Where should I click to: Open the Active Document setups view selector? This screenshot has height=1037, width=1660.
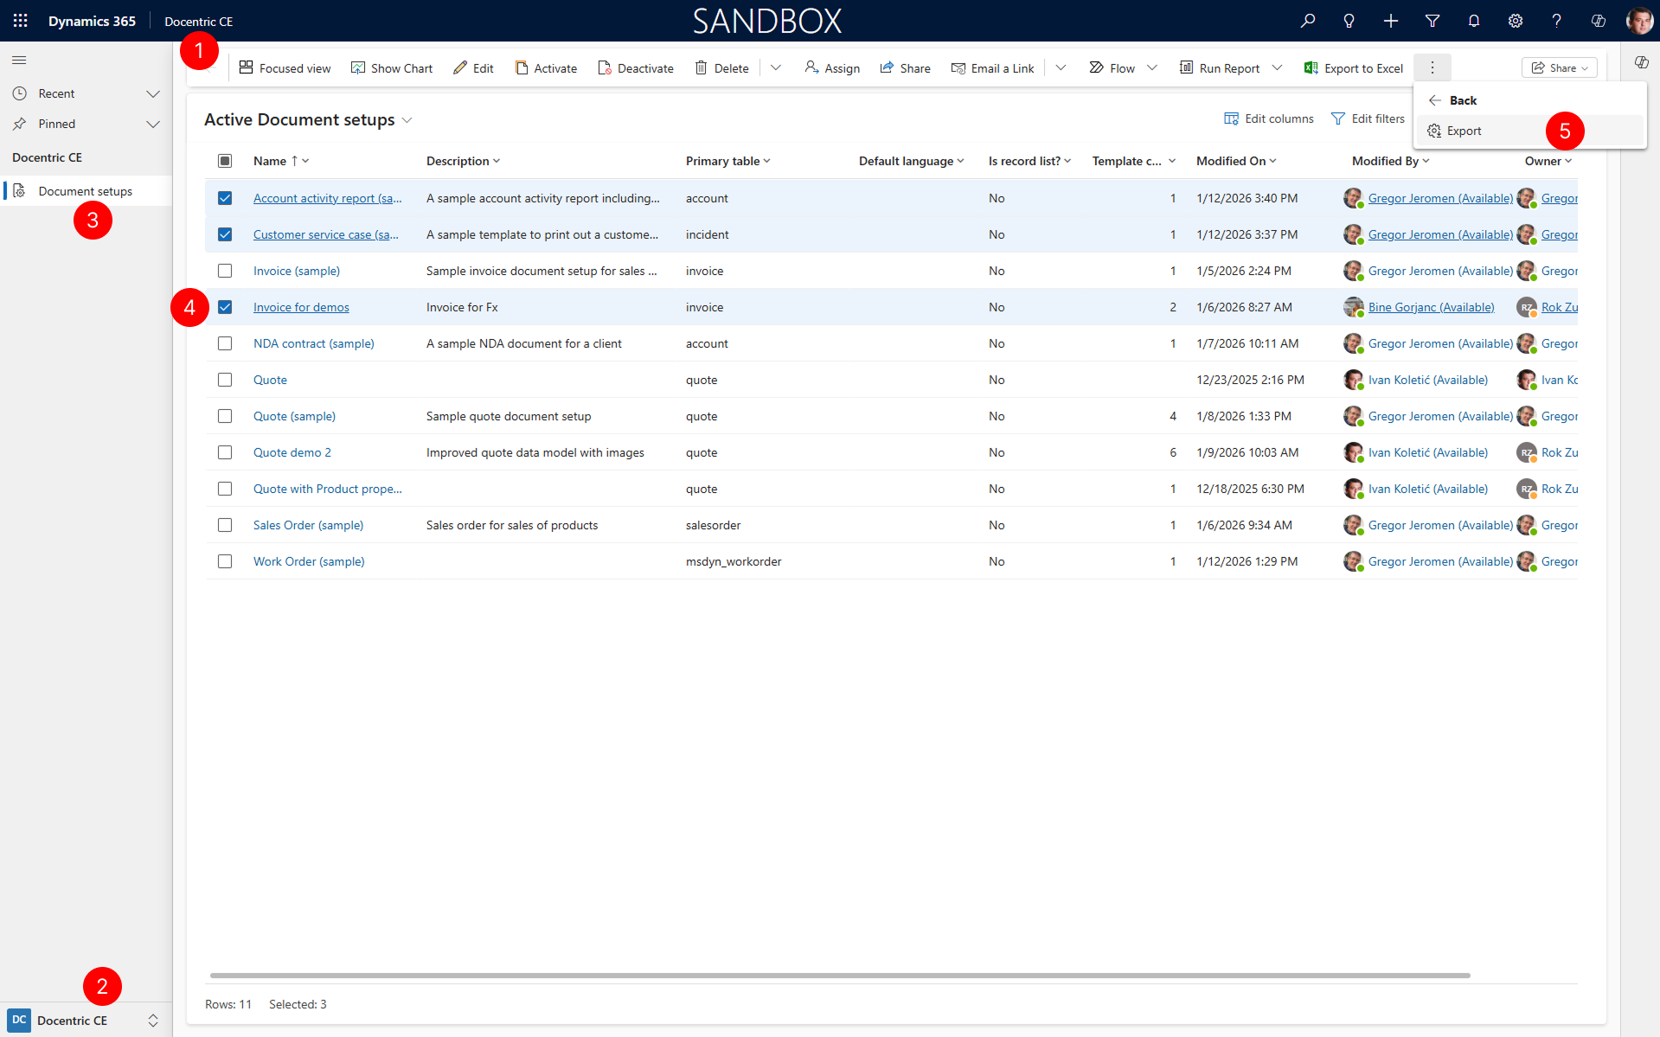(309, 119)
